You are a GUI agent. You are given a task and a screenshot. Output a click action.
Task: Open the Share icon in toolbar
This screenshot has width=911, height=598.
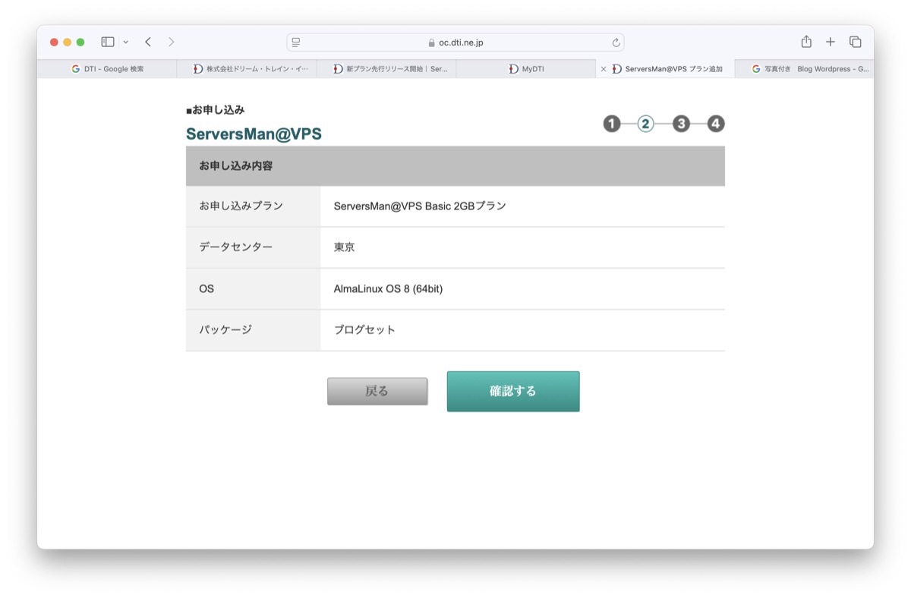(806, 42)
